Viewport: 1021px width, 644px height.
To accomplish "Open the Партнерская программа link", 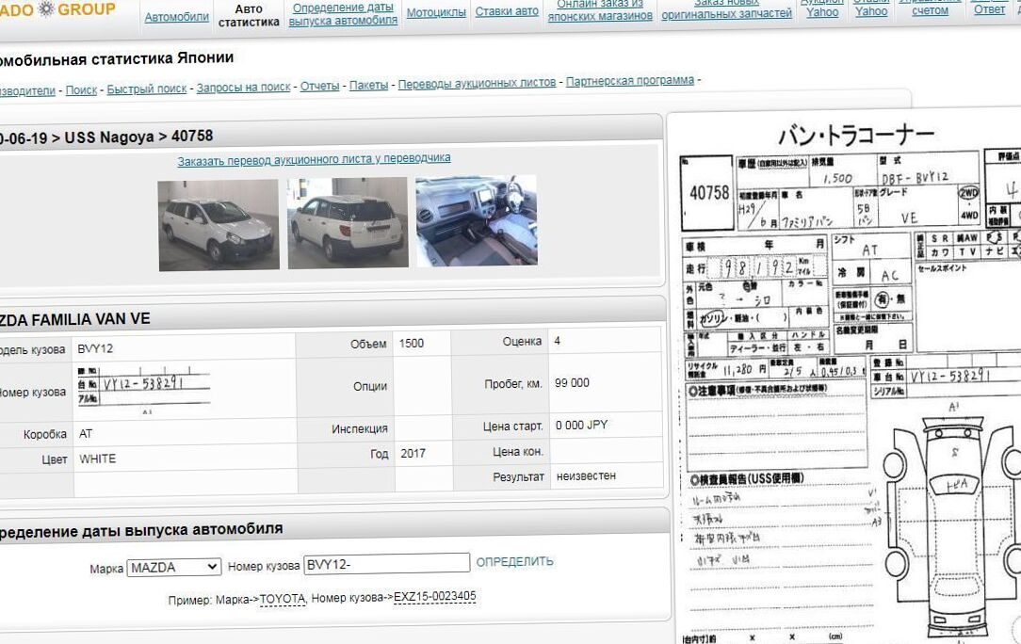I will [629, 81].
